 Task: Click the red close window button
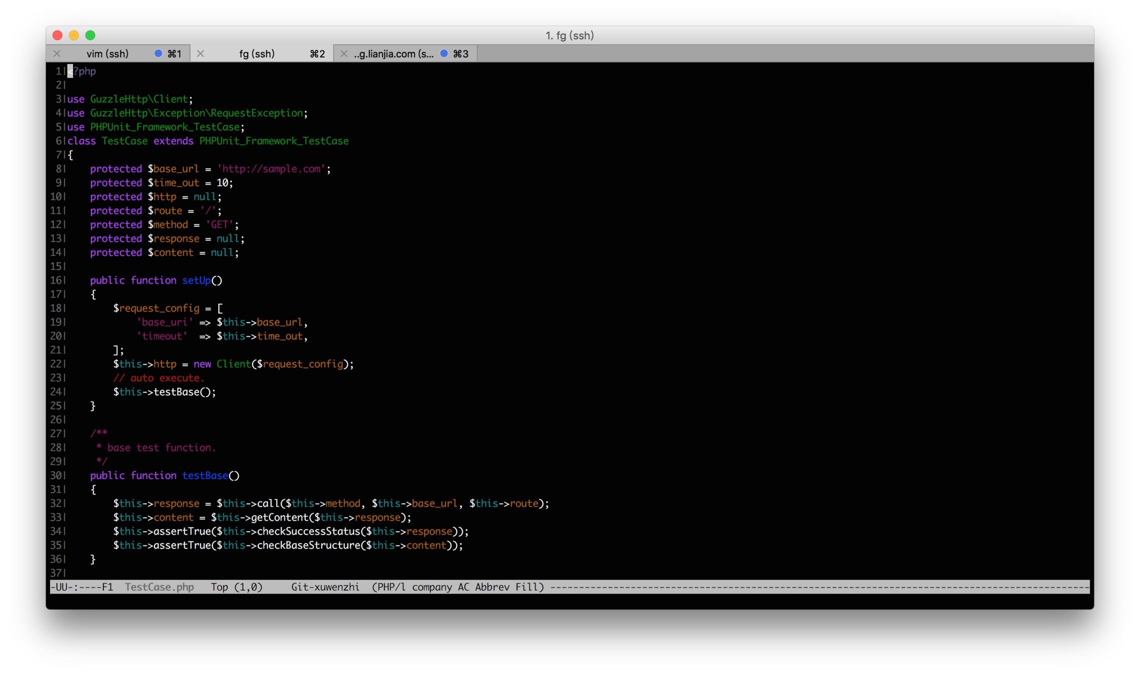(x=58, y=35)
